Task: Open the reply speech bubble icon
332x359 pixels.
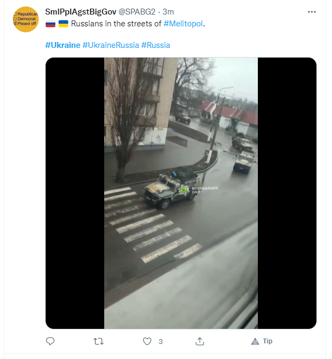Action: tap(50, 341)
